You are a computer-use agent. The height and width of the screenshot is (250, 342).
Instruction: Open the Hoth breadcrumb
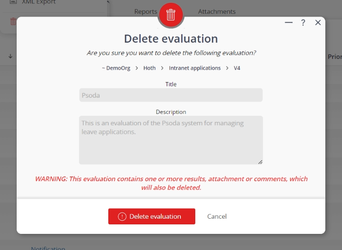click(150, 68)
